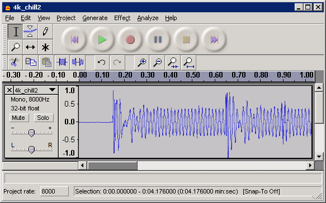326x203 pixels.
Task: Click the Project rate field
Action: pyautogui.click(x=54, y=191)
